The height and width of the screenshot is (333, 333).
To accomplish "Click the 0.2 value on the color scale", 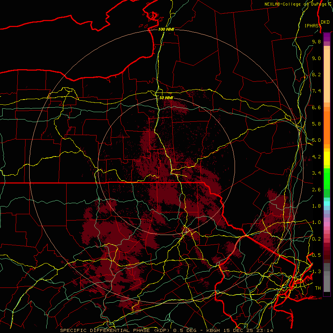I will click(x=316, y=239).
